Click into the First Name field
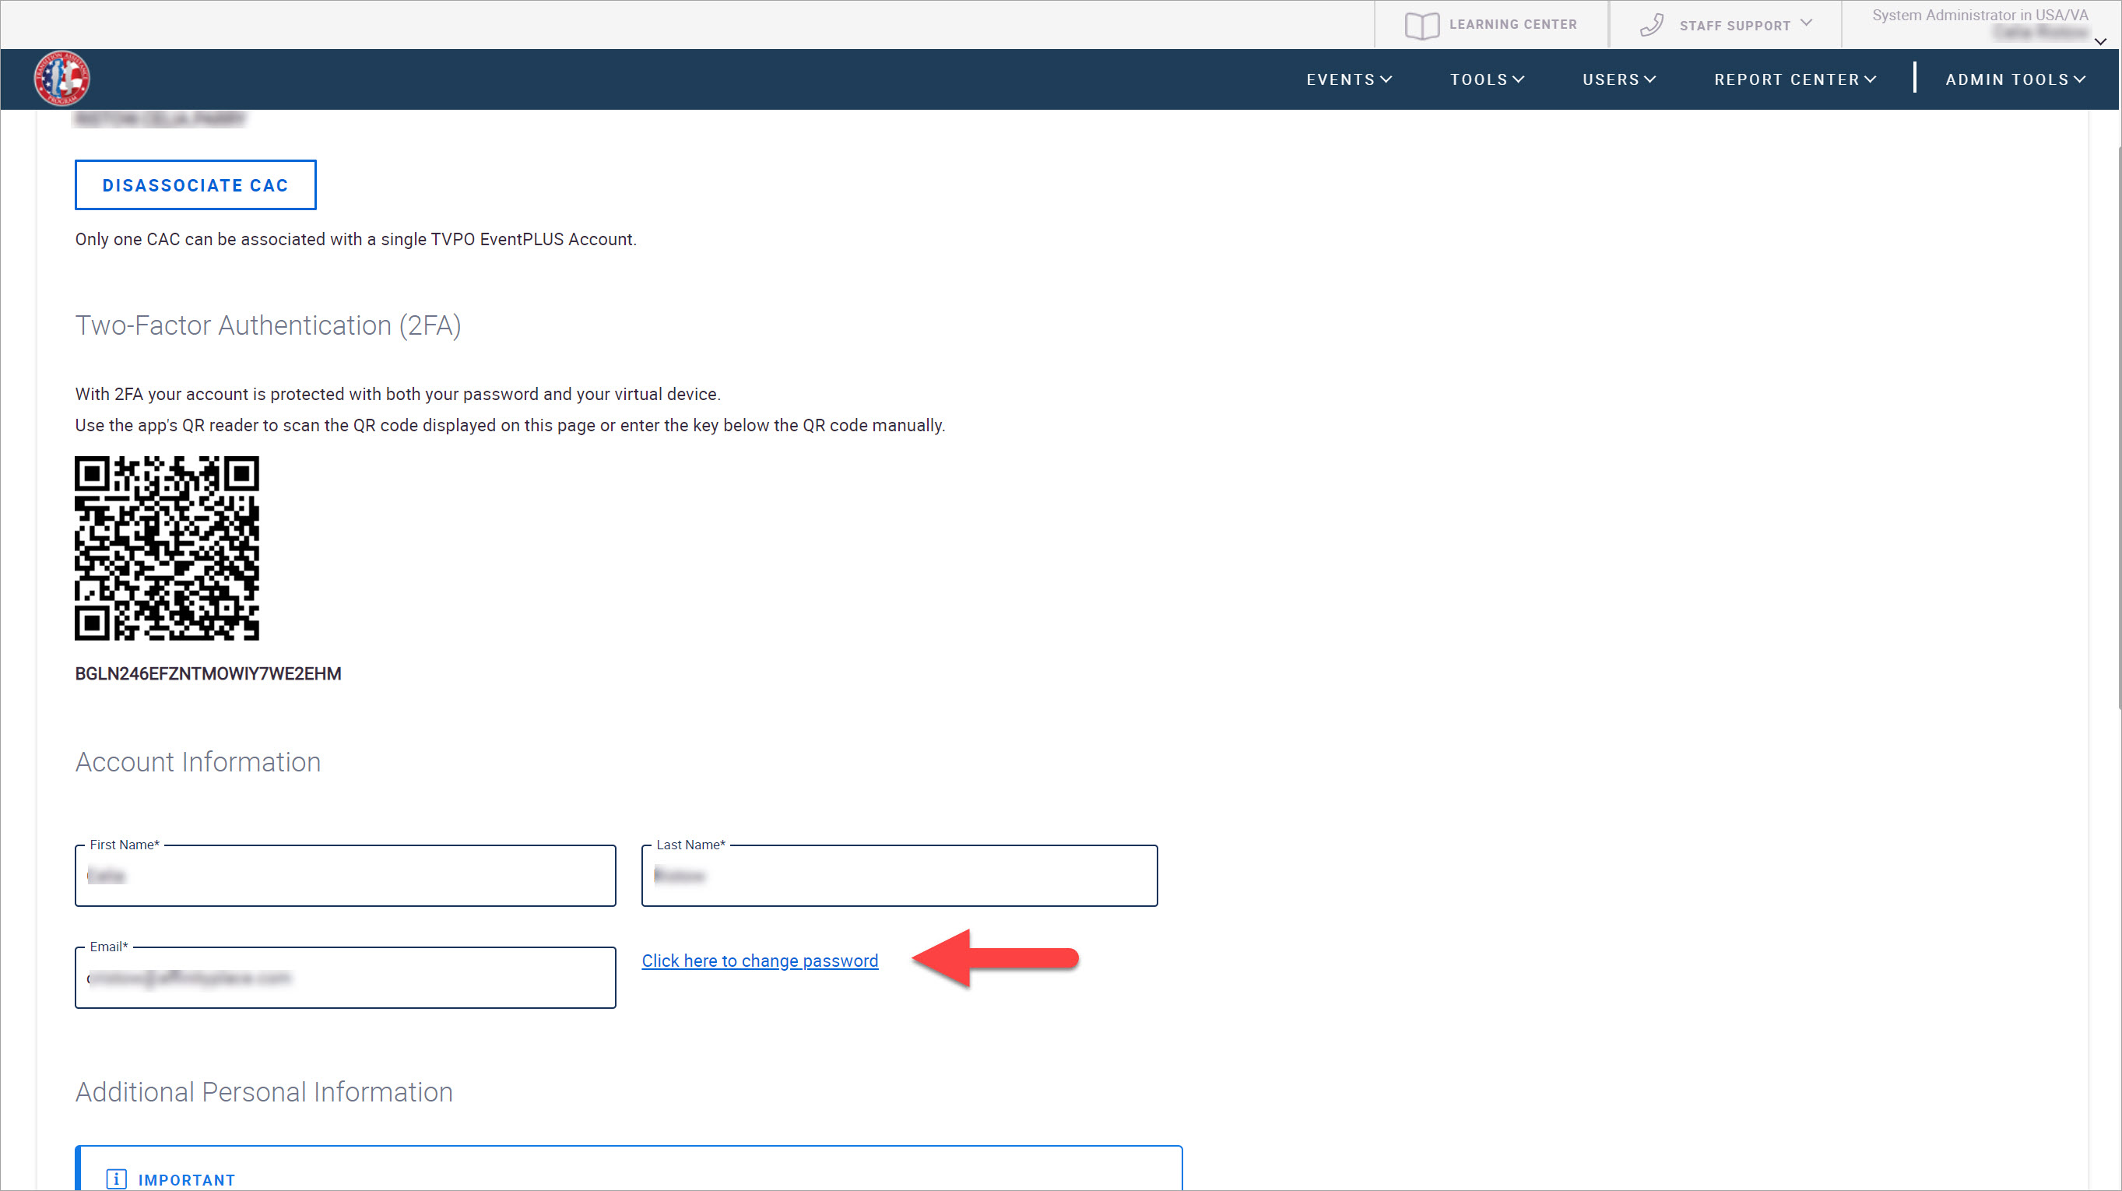2122x1191 pixels. [345, 876]
